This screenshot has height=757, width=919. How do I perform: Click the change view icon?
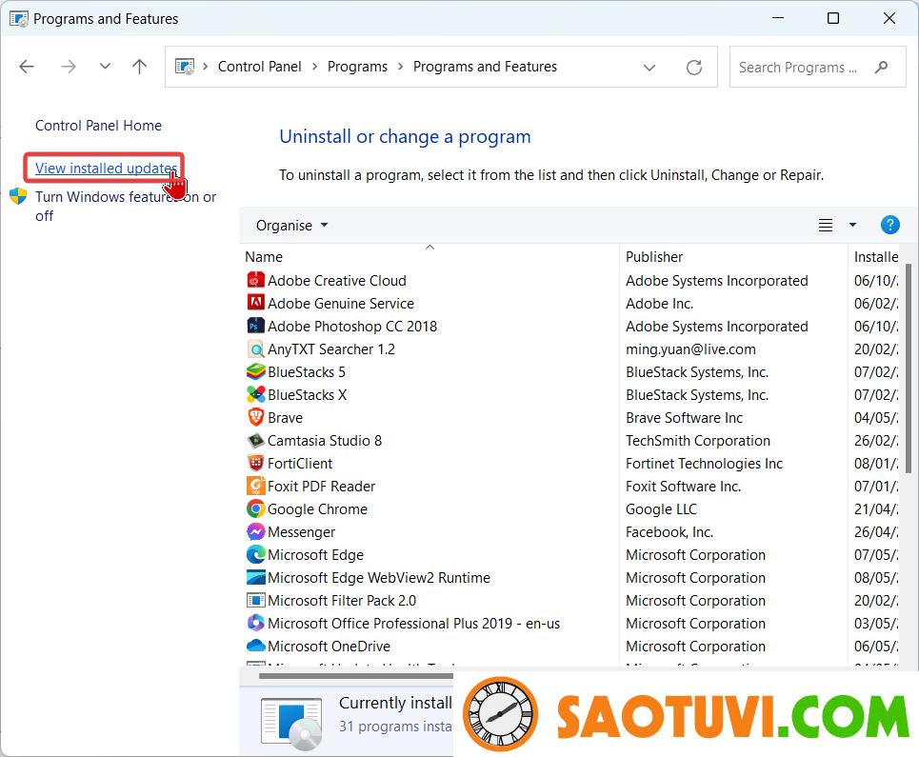(826, 225)
